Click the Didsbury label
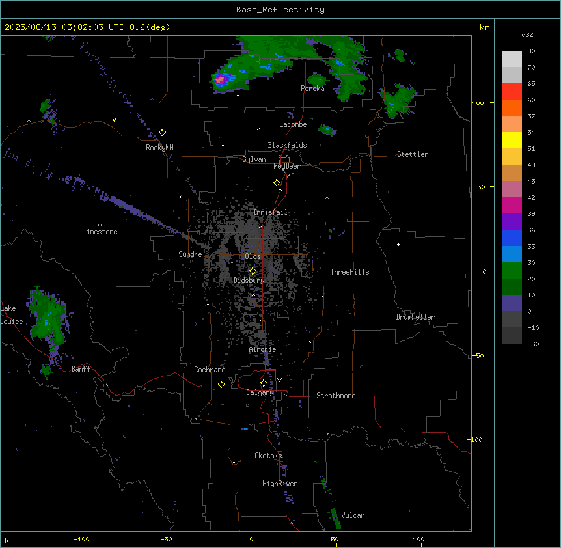 tap(249, 281)
